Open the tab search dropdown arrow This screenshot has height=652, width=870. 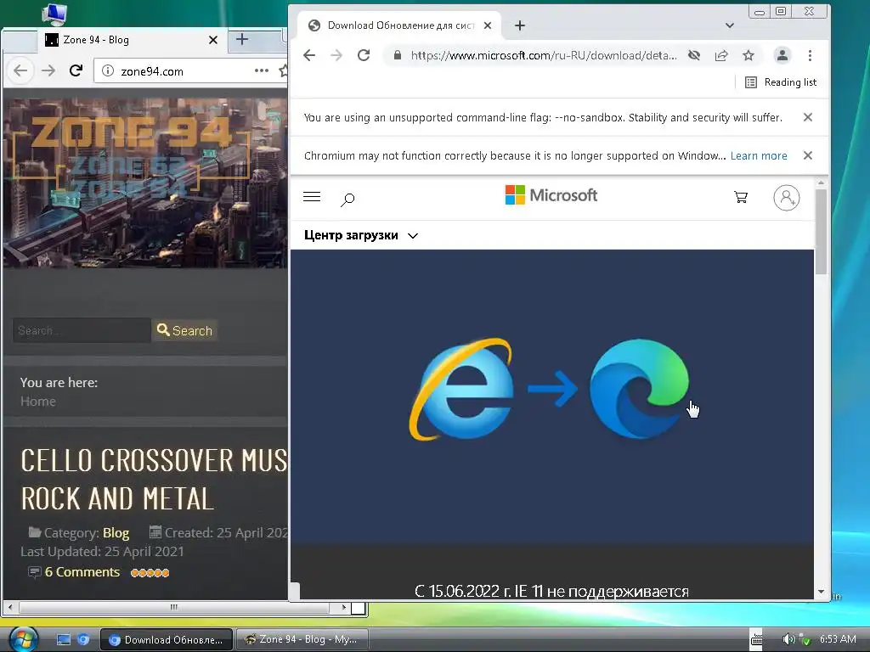[730, 25]
